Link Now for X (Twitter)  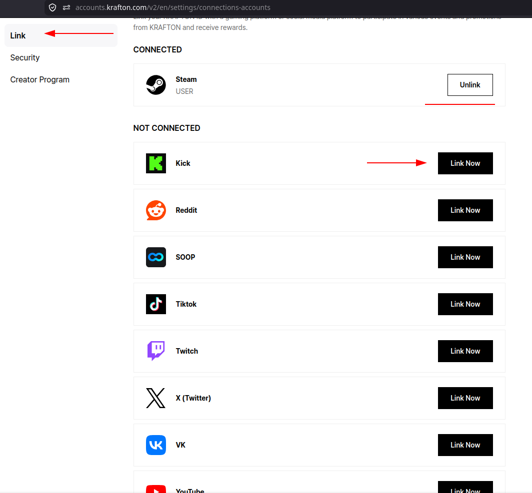click(465, 398)
